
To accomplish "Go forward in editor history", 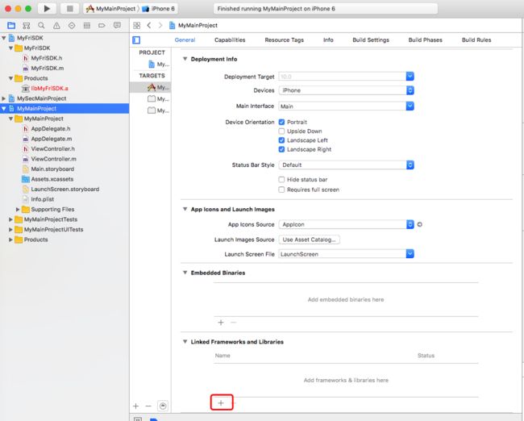I will pyautogui.click(x=160, y=26).
